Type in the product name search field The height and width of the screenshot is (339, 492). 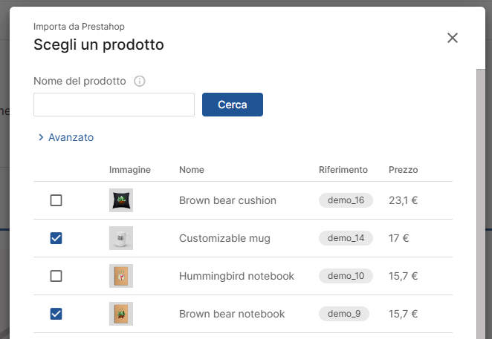coord(114,105)
